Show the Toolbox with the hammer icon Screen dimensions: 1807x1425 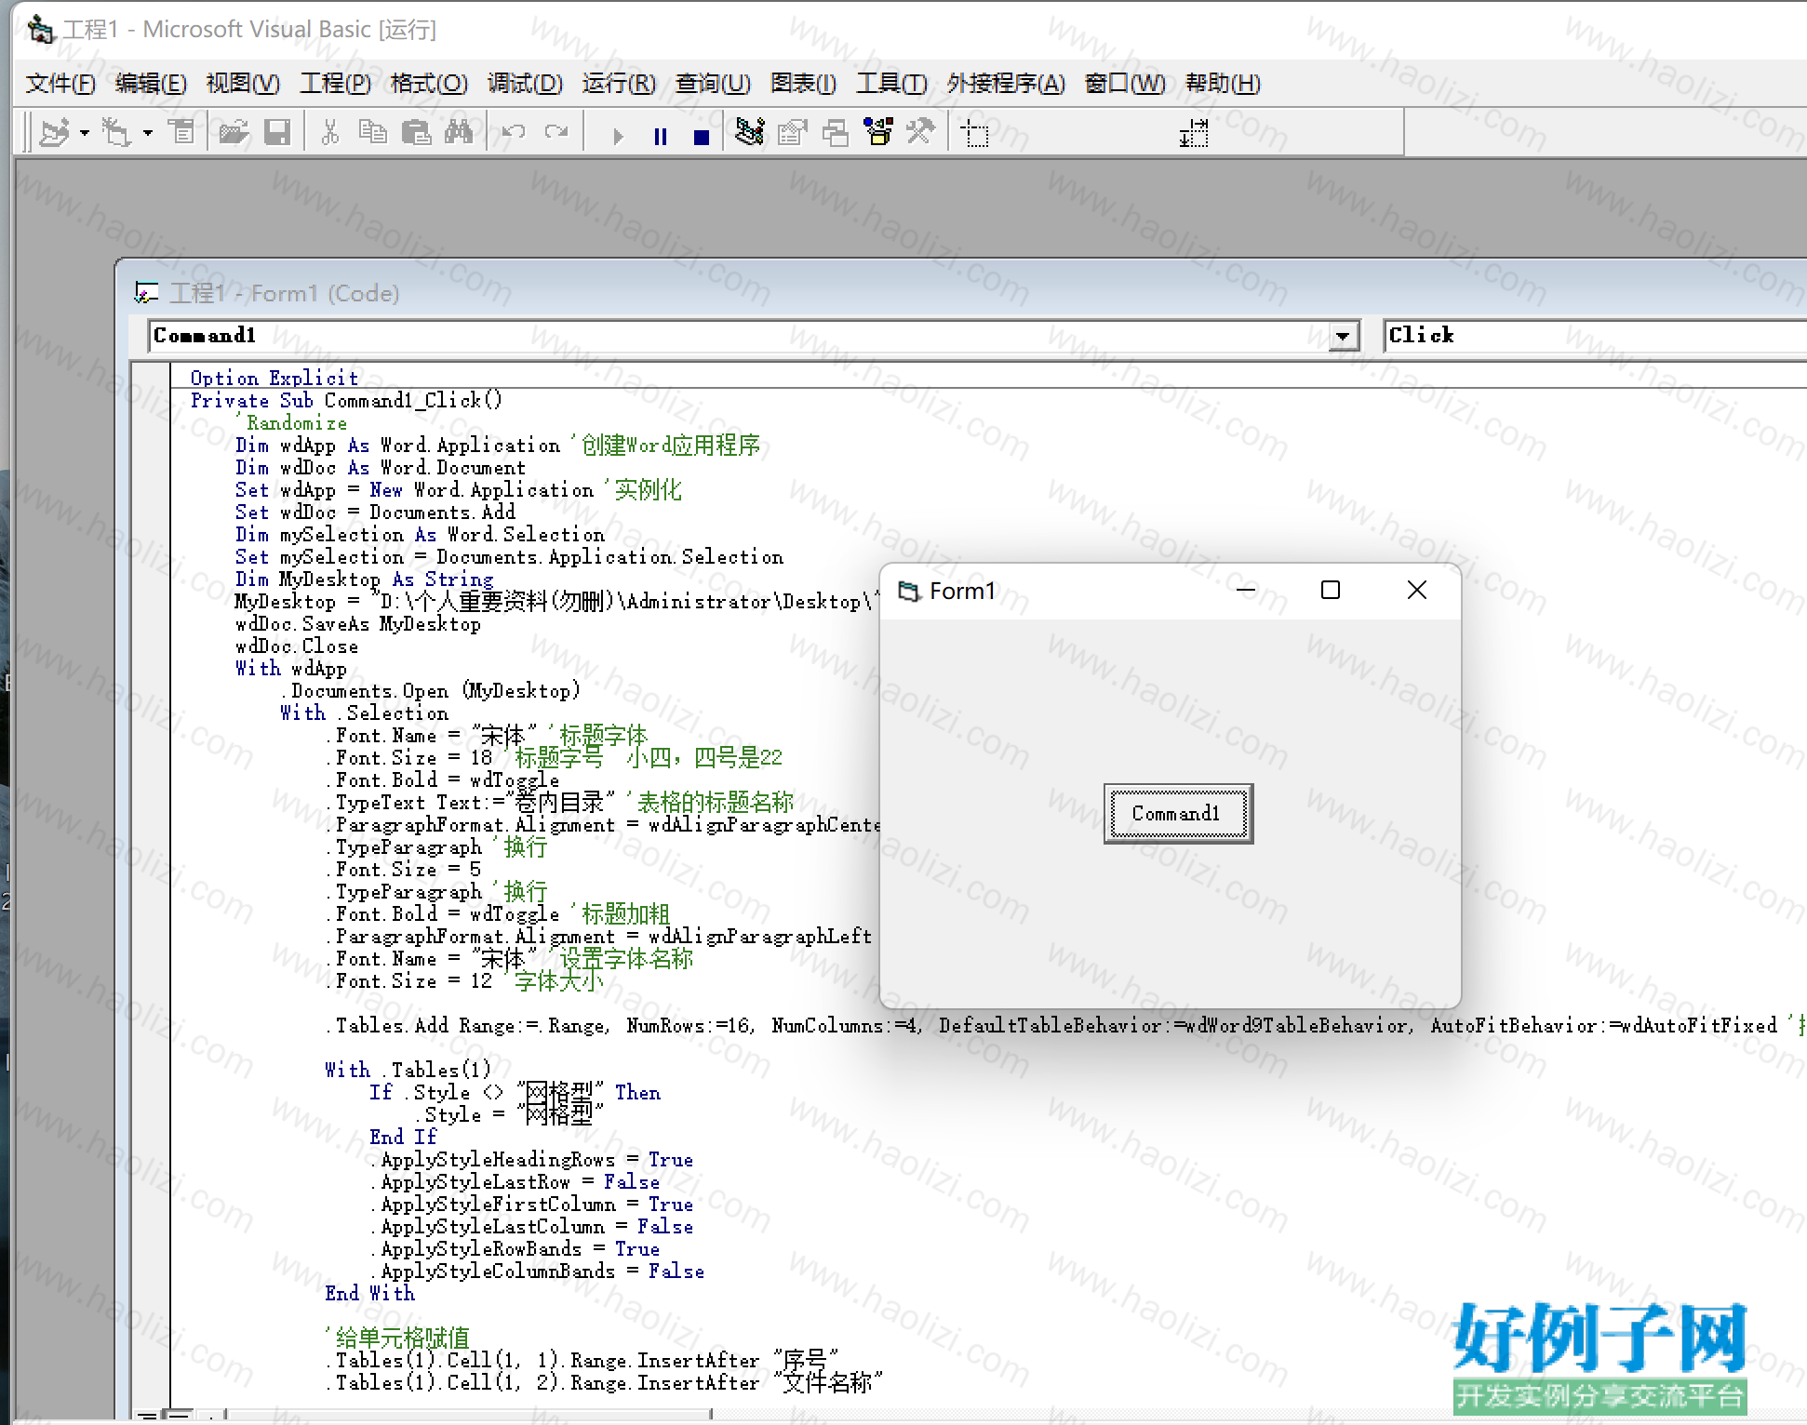tap(920, 133)
